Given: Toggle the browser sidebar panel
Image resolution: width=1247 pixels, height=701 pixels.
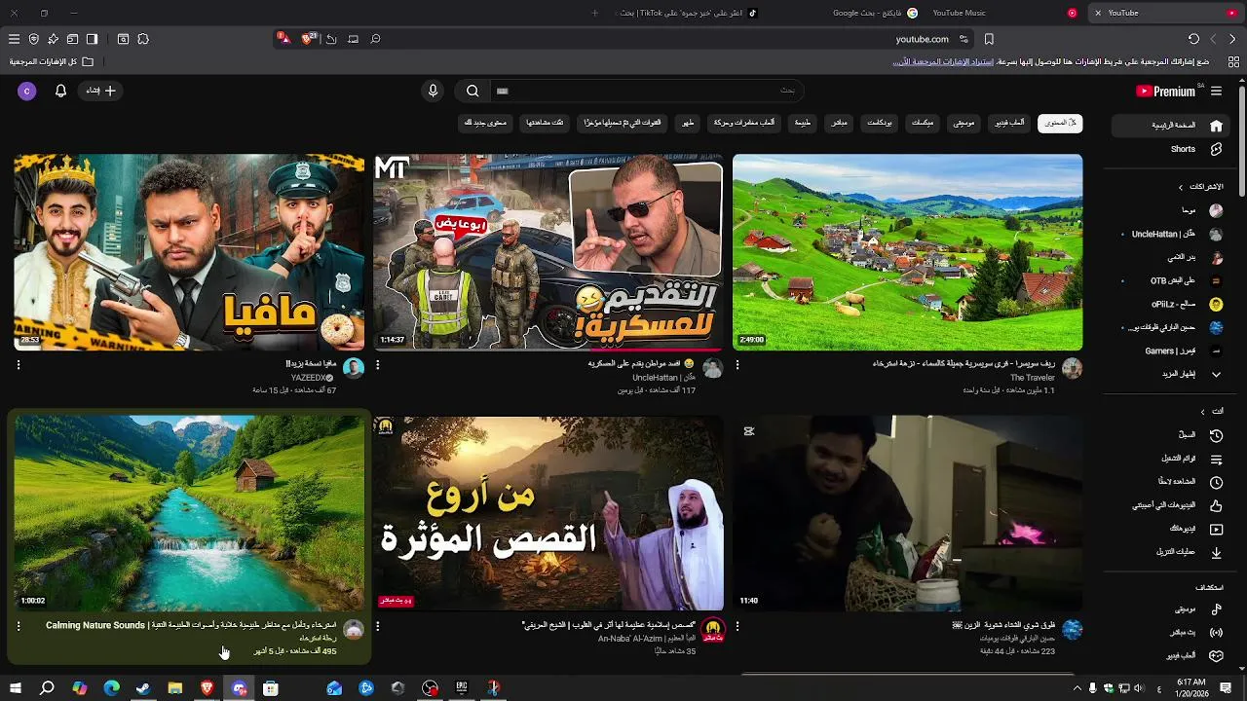Looking at the screenshot, I should point(92,39).
